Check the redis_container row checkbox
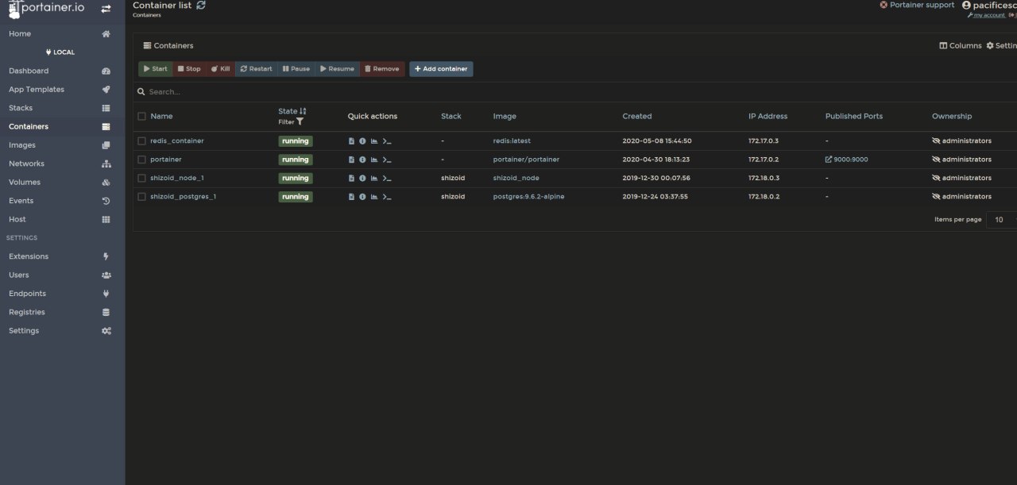 point(142,141)
